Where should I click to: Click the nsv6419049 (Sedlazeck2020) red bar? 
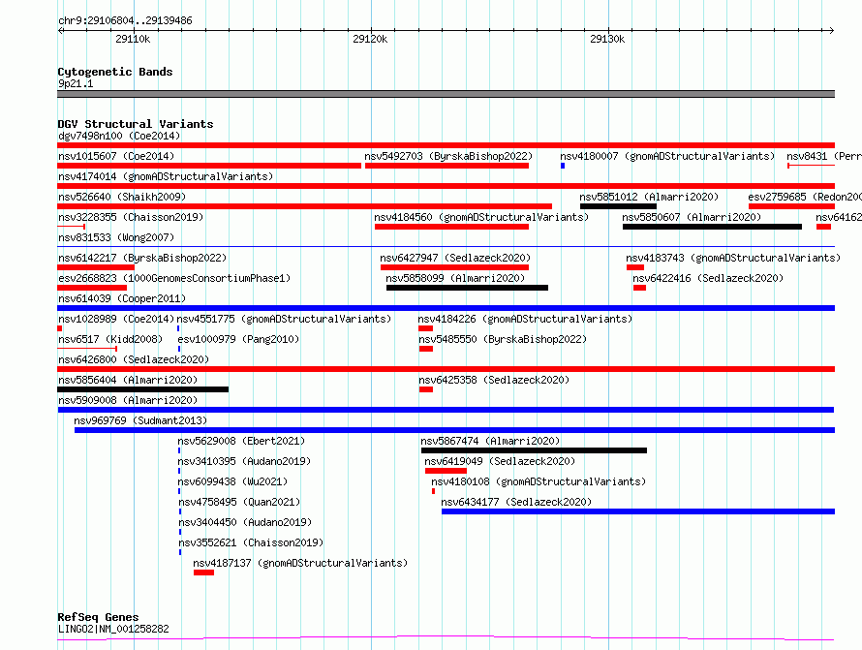click(446, 471)
